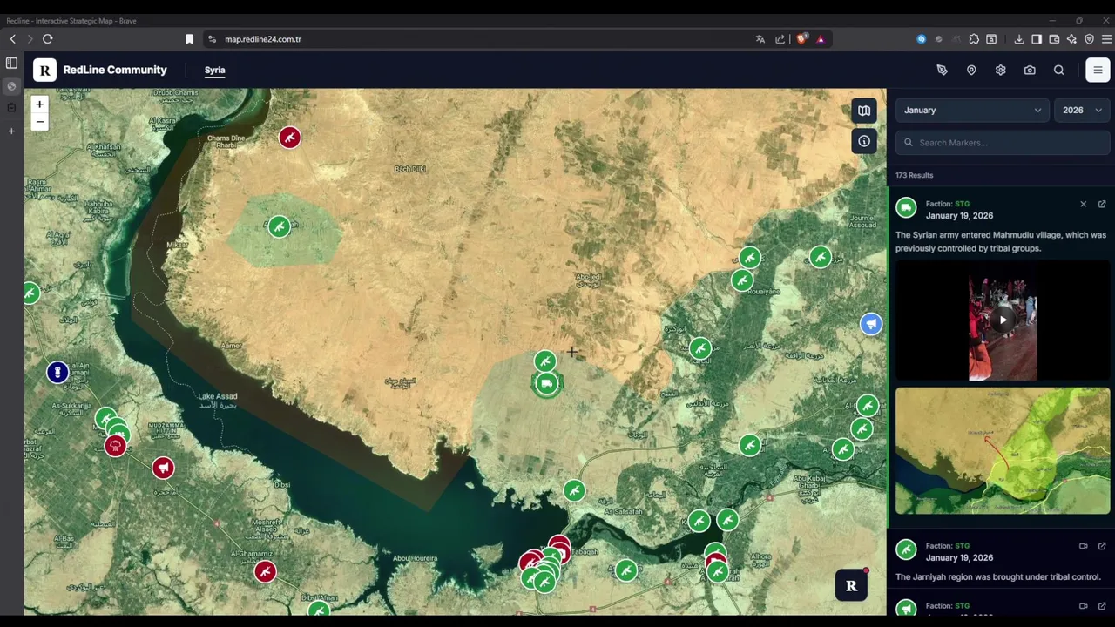The image size is (1115, 627).
Task: Go back in browser history
Action: pyautogui.click(x=13, y=39)
